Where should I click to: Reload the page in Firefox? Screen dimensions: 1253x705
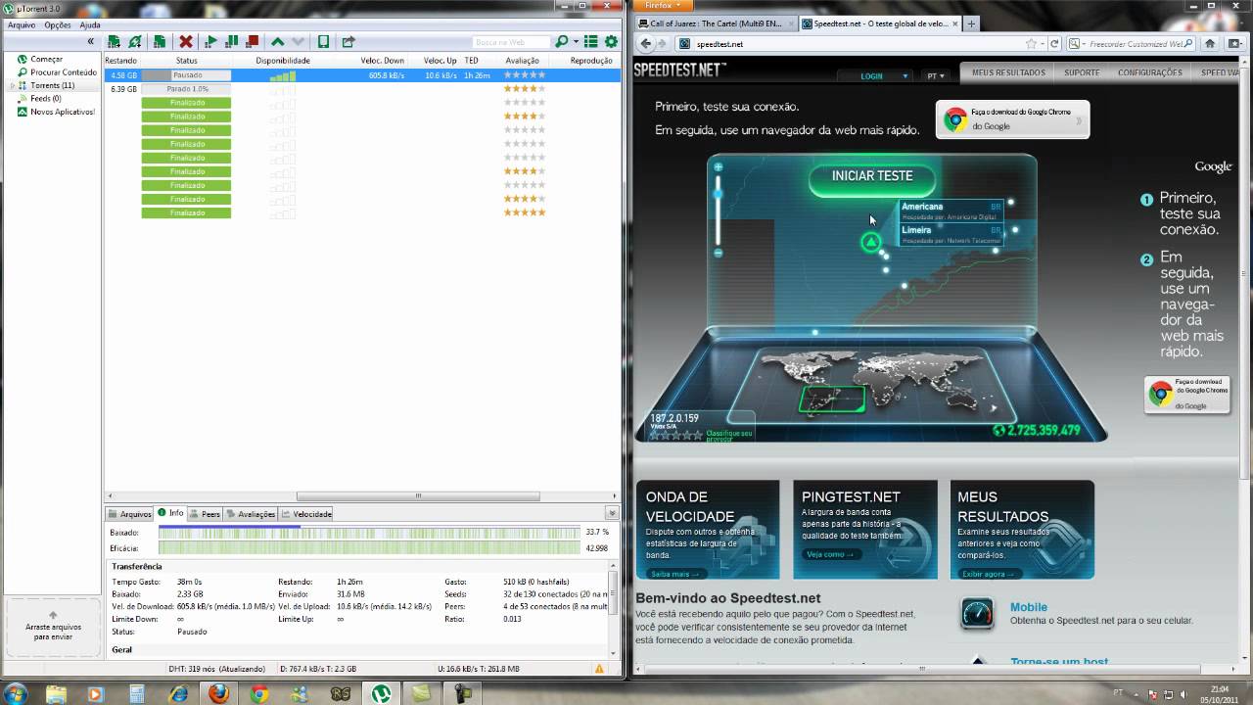click(1054, 44)
